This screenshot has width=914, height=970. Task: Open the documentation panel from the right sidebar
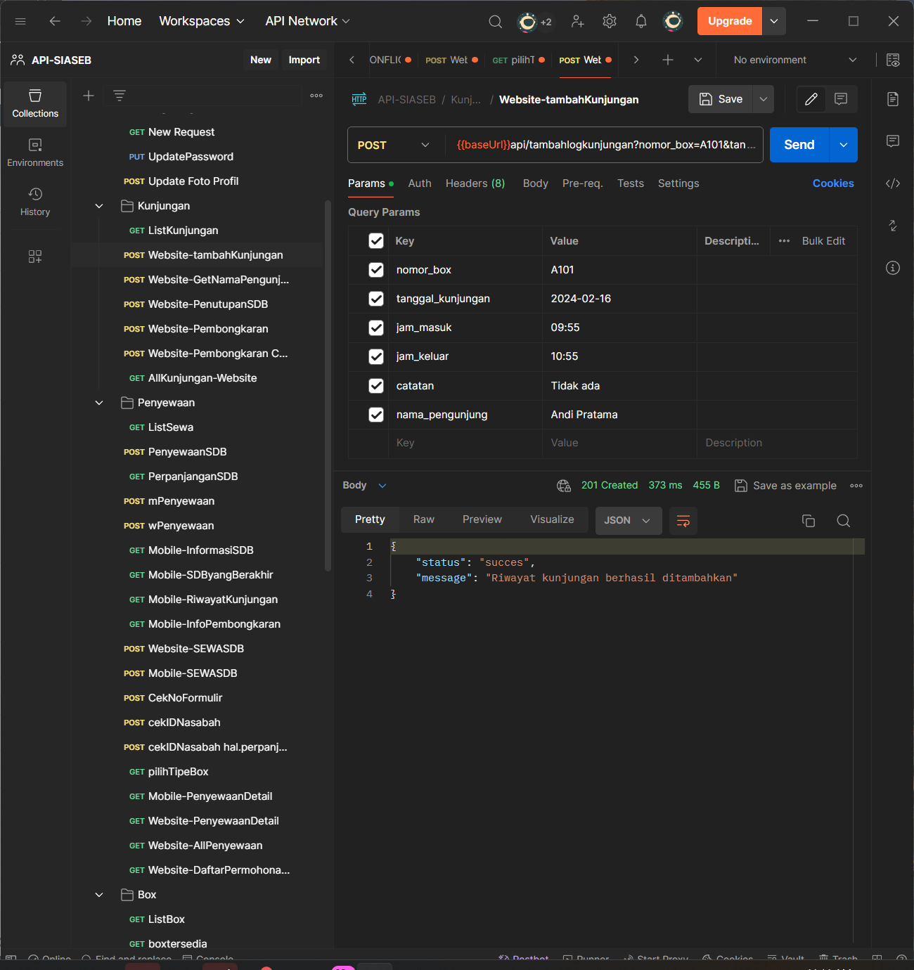893,99
